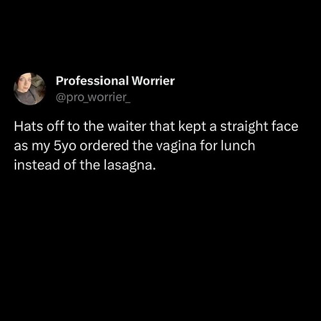This screenshot has width=321, height=321.
Task: Click the word "straight" in the tweet
Action: coord(244,127)
